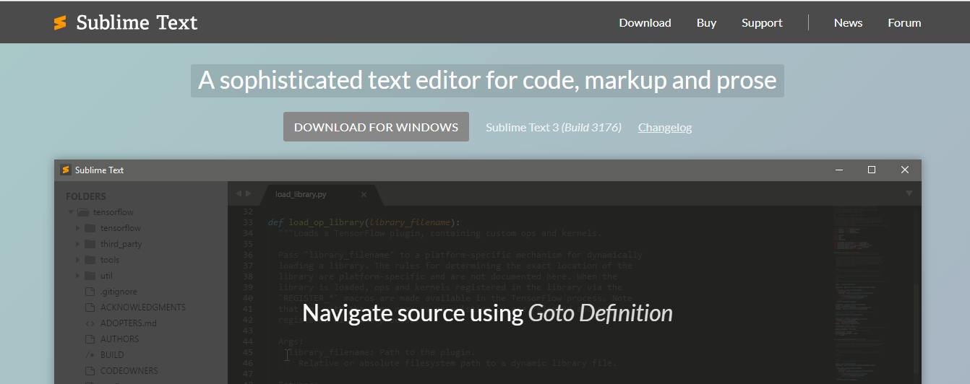Open the tab list dropdown triangle

[x=909, y=193]
